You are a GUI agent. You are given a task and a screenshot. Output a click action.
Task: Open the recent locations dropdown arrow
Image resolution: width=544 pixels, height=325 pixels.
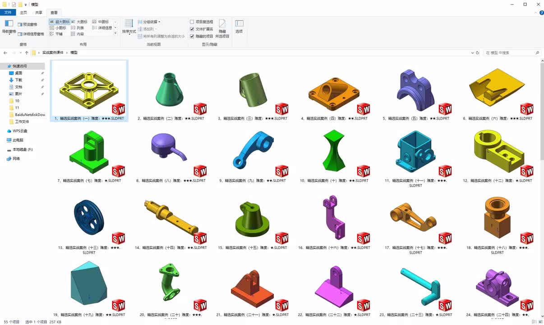[20, 53]
